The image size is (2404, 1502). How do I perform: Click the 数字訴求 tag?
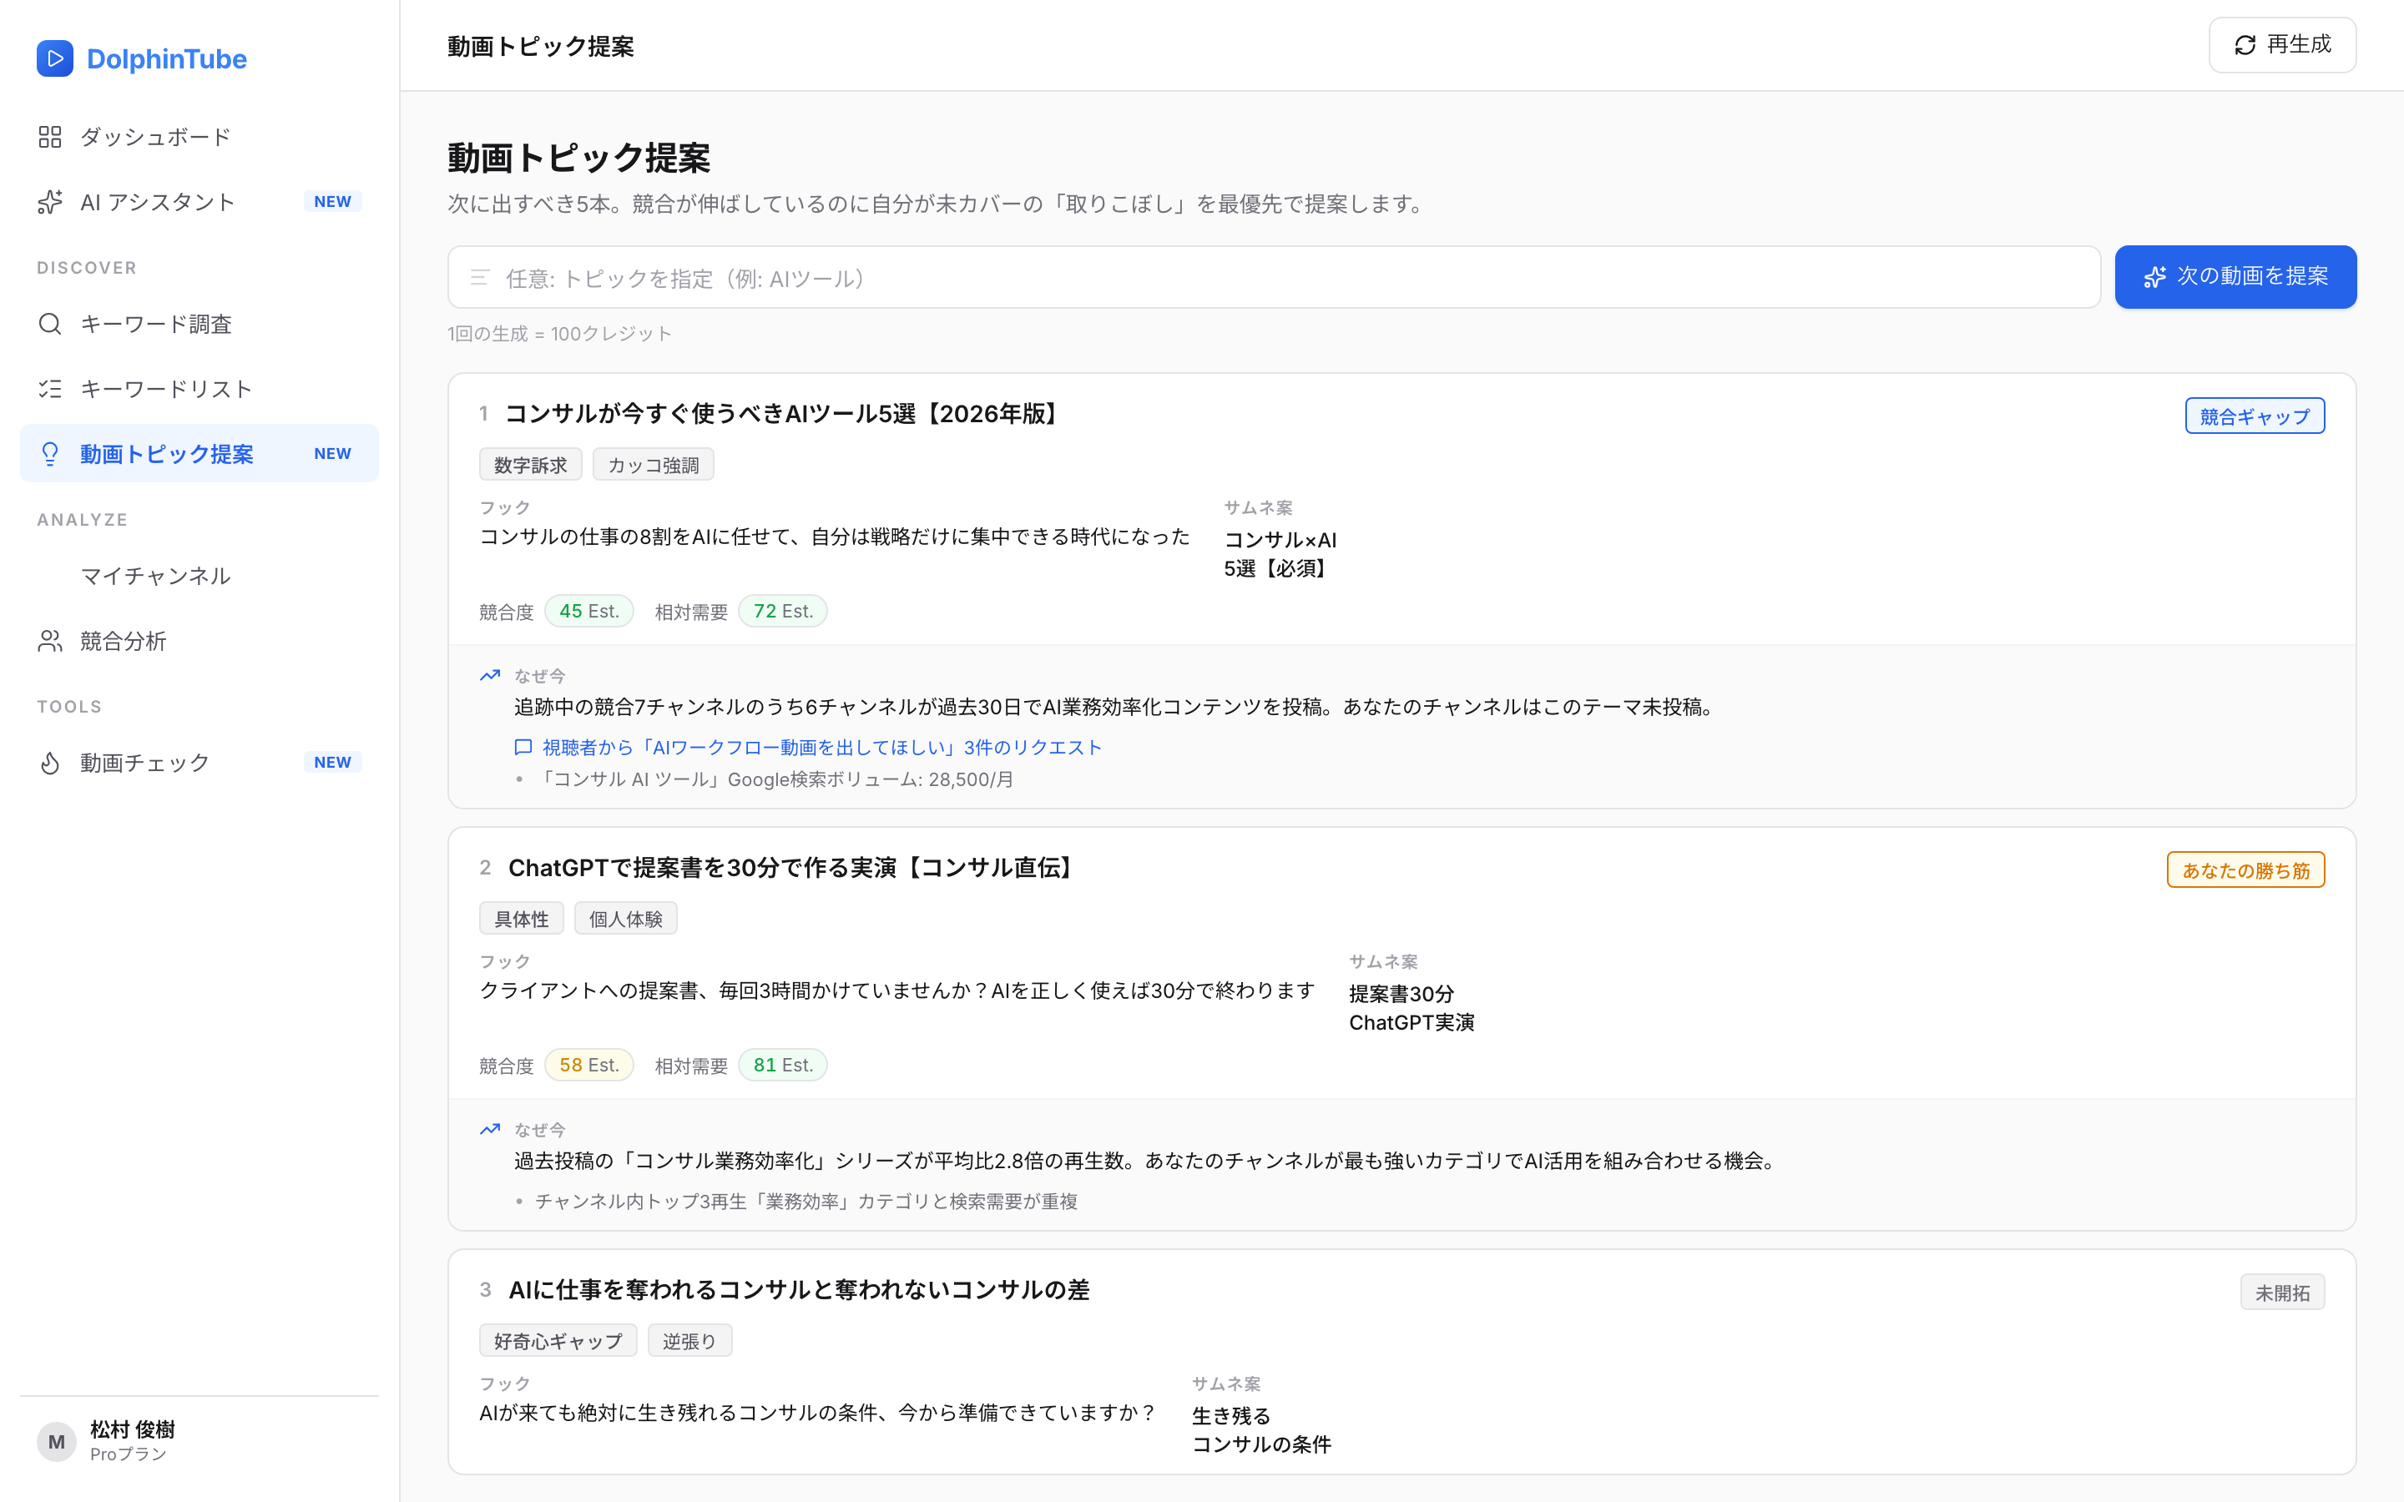531,465
